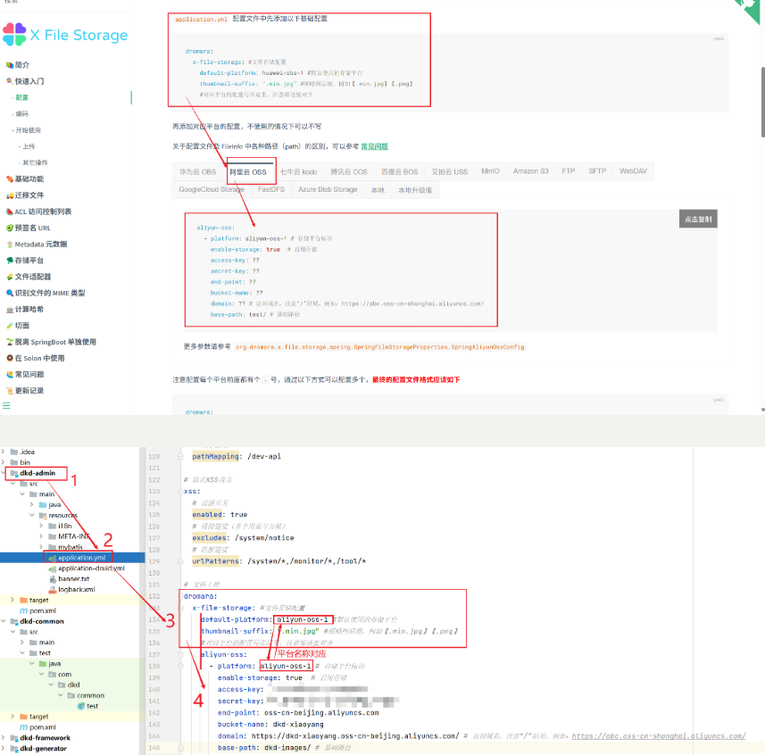Screen dimensions: 765x755
Task: Open the 文件适配器 section
Action: [x=32, y=277]
